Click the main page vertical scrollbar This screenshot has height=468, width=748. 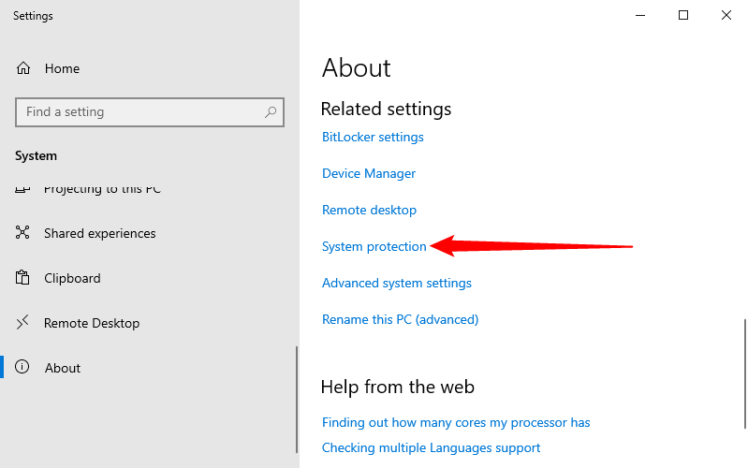744,374
